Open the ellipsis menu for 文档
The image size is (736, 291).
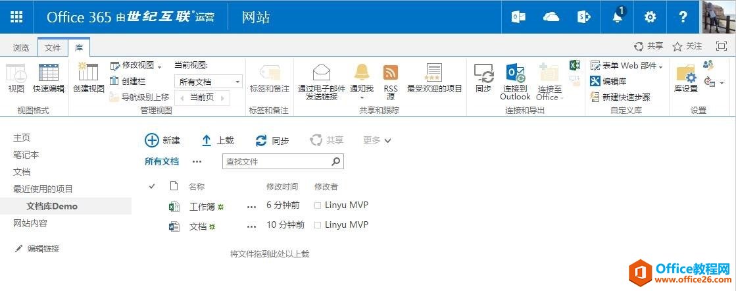pos(252,226)
